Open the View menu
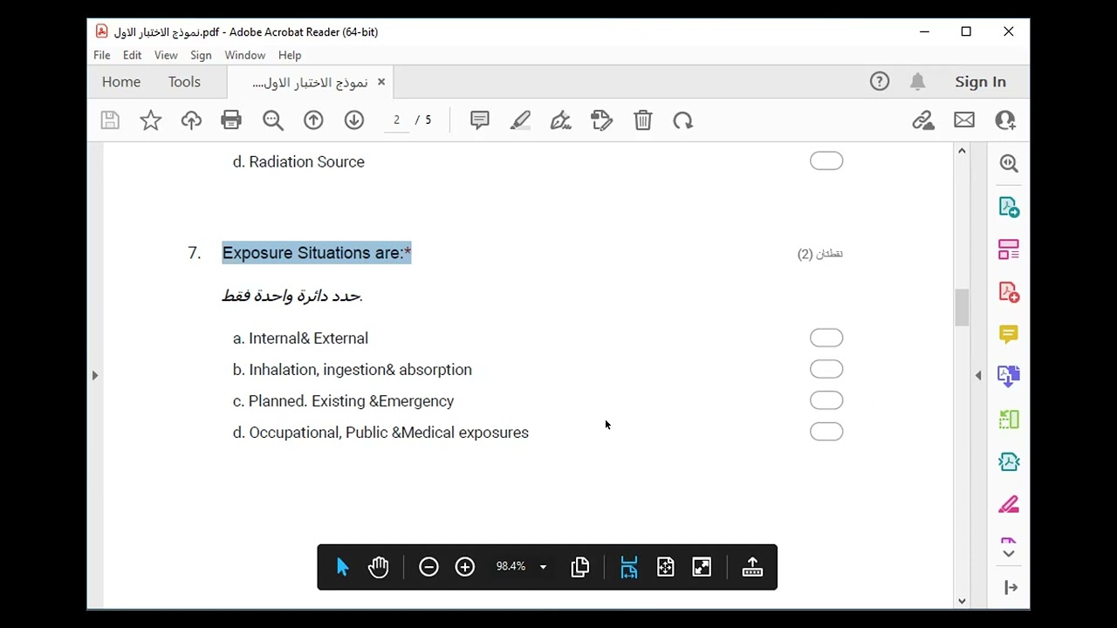 [166, 55]
